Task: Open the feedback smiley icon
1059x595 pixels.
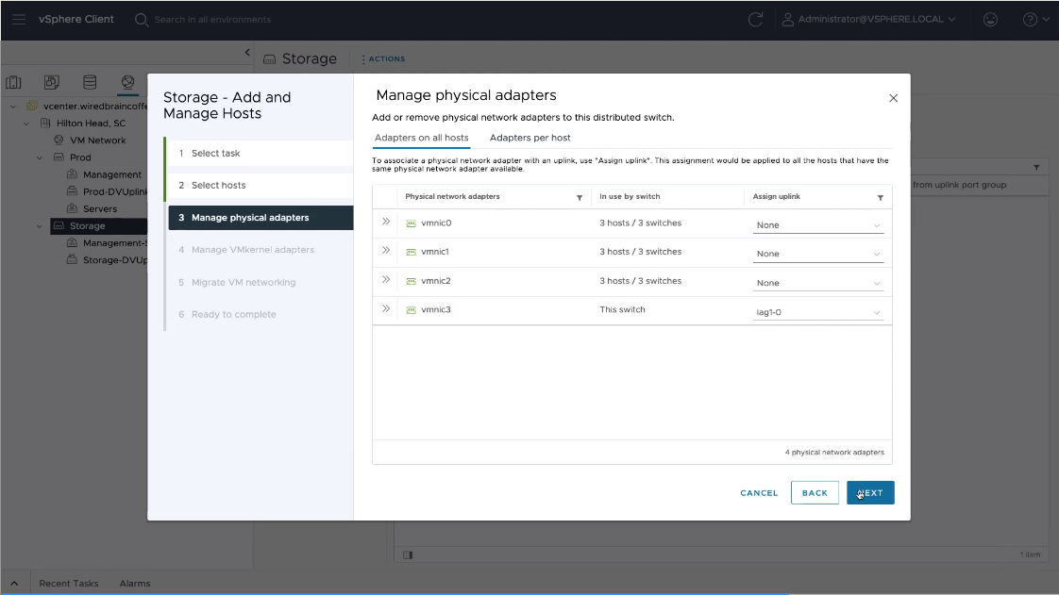Action: [990, 19]
